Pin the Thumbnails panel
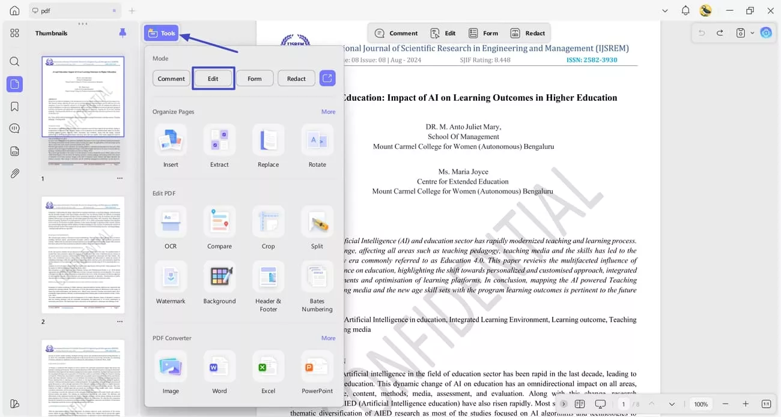Viewport: 781px width, 417px height. (x=123, y=33)
